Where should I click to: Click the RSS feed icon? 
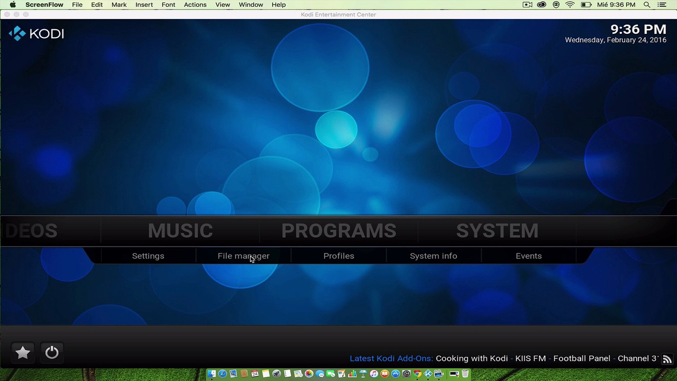point(667,359)
